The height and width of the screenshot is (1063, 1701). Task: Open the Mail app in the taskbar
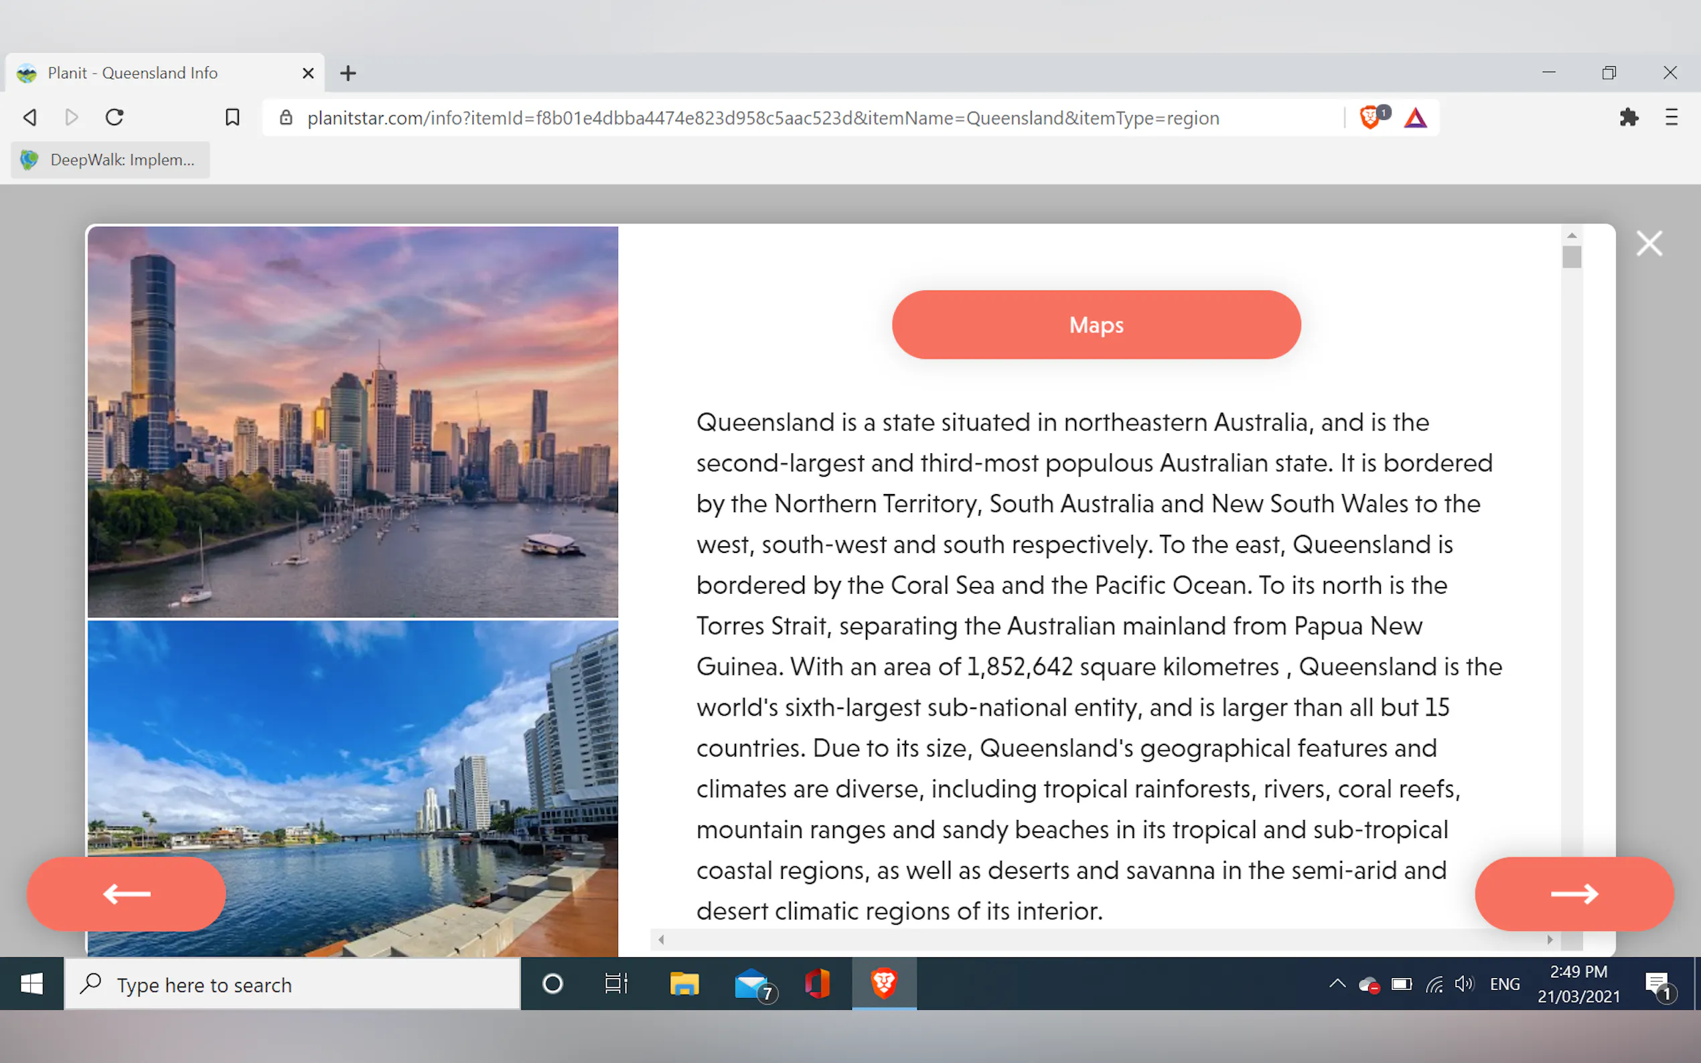tap(751, 983)
